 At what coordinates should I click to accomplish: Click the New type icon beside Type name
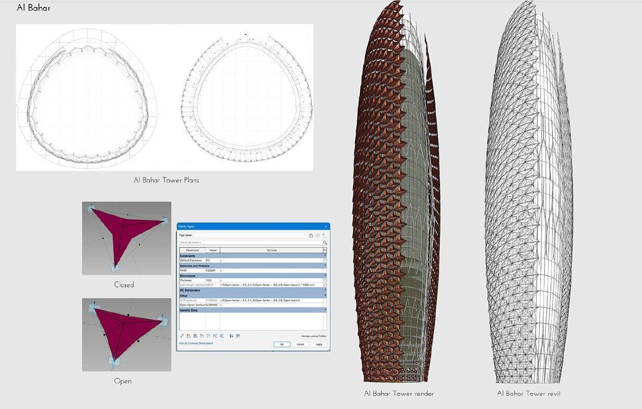(311, 236)
